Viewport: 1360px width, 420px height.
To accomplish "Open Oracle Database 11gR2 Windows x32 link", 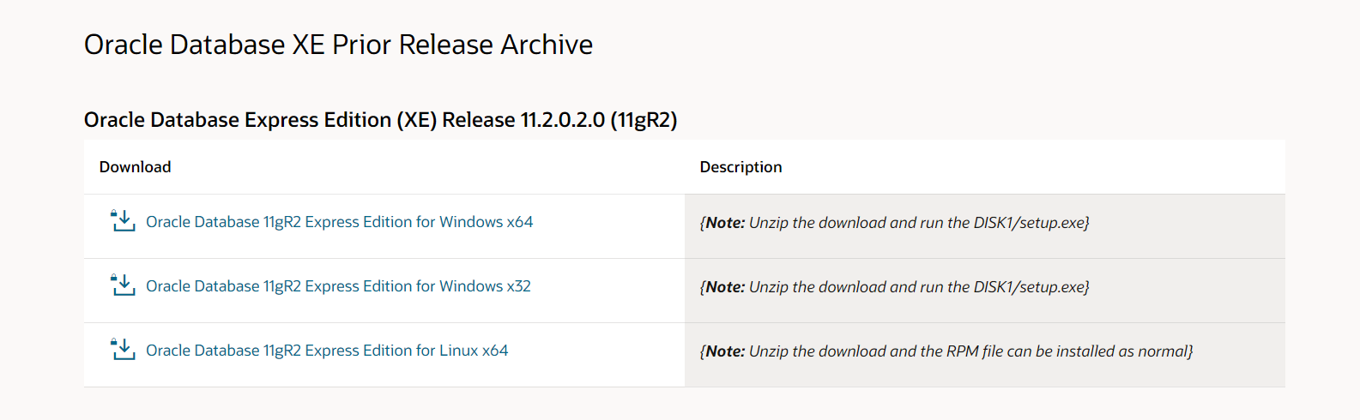I will (x=338, y=286).
